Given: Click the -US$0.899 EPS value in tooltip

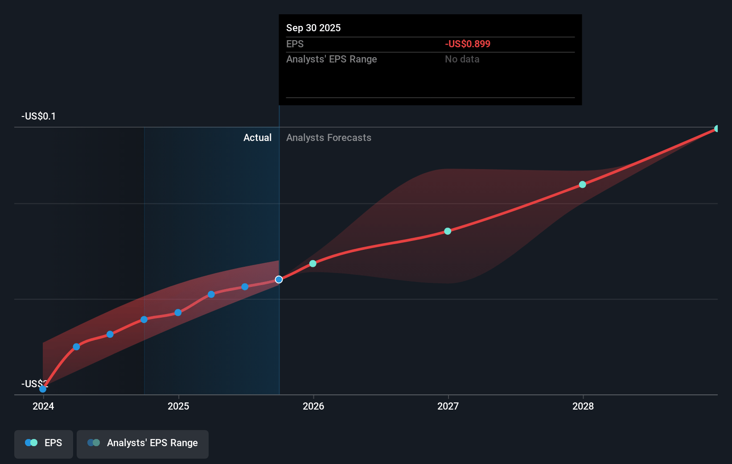Looking at the screenshot, I should 467,44.
